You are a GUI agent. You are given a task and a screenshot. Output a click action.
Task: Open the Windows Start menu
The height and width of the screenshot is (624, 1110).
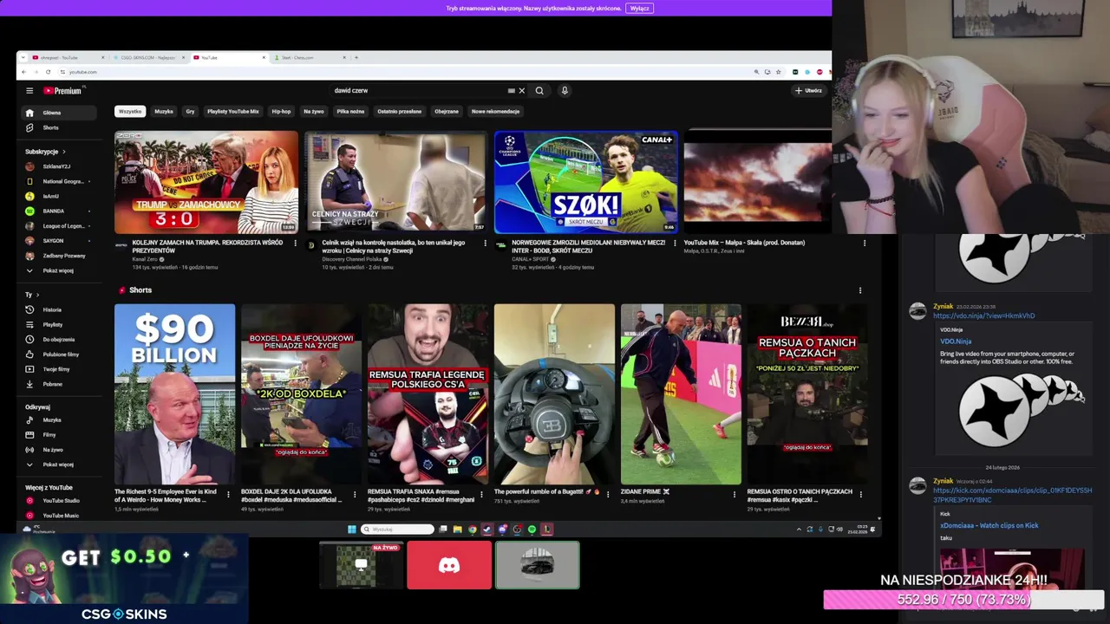[x=351, y=529]
